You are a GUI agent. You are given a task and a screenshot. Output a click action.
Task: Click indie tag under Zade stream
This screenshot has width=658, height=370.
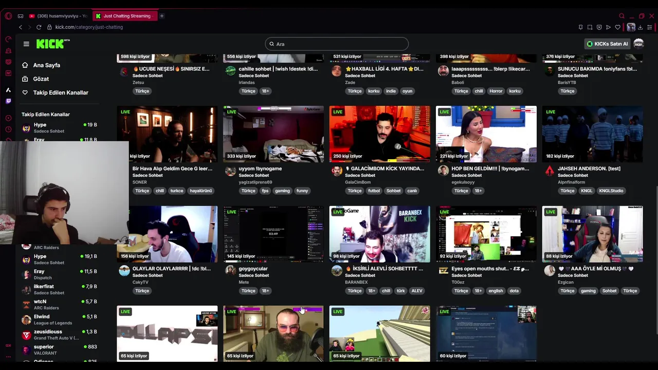391,91
